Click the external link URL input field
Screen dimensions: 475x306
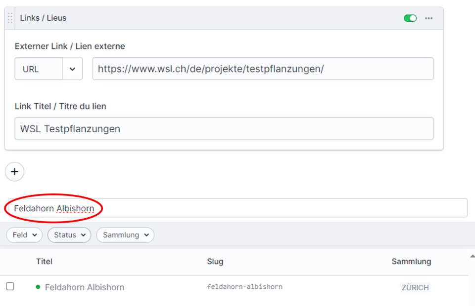tap(262, 69)
